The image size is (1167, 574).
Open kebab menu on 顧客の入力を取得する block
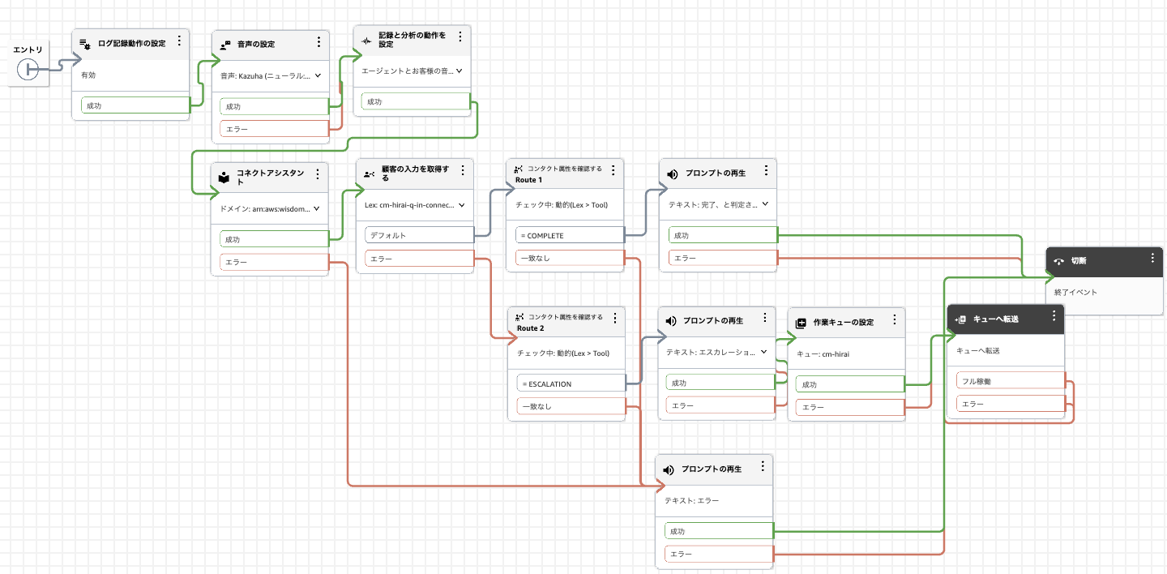tap(463, 170)
